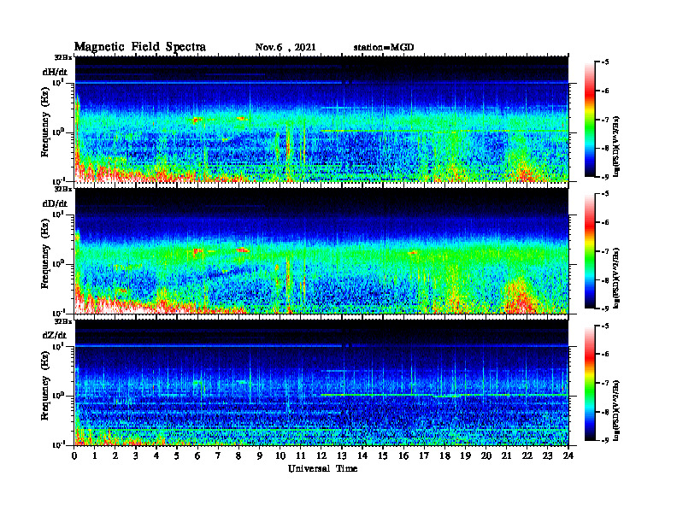Click the "22" hour tick label
This screenshot has width=677, height=523.
click(527, 456)
